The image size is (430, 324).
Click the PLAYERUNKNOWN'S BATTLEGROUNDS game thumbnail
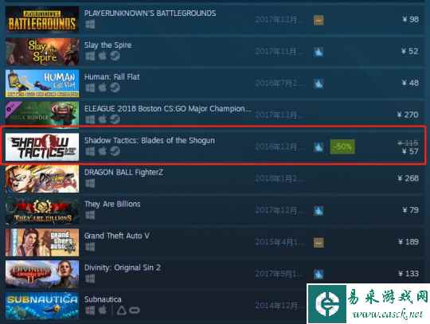(42, 20)
